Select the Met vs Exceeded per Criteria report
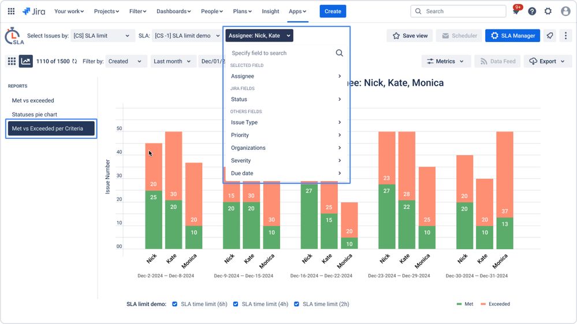 click(51, 129)
